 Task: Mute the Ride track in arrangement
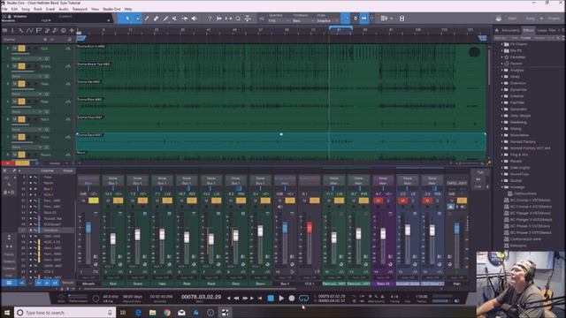(15, 102)
